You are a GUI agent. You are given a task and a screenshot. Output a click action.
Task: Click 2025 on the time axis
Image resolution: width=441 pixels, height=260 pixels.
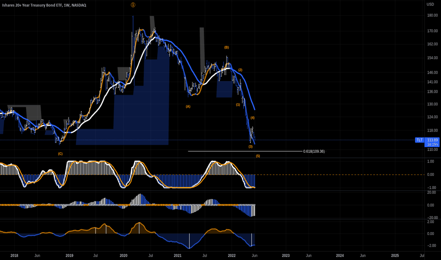[395, 255]
